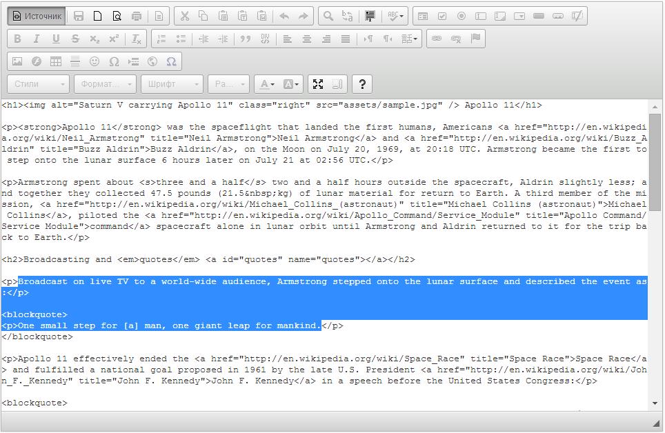Click the Insert Link chain icon
Screen dimensions: 665x433
(437, 39)
